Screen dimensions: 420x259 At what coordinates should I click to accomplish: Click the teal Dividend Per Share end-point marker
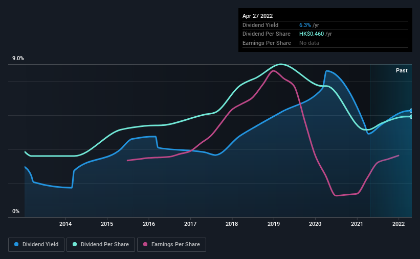click(411, 117)
